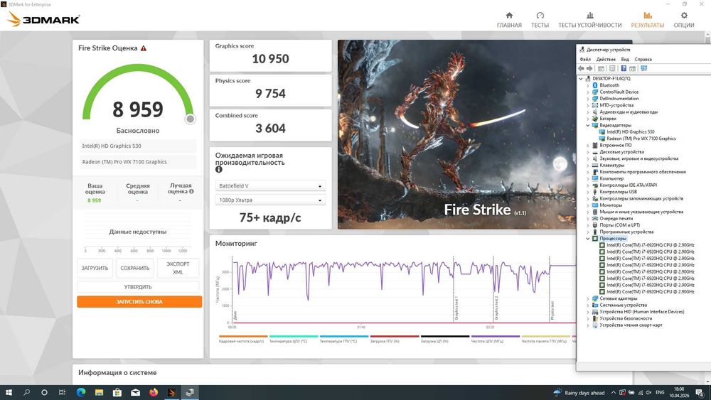Open File Explorer from taskbar
The height and width of the screenshot is (400, 711).
click(99, 392)
